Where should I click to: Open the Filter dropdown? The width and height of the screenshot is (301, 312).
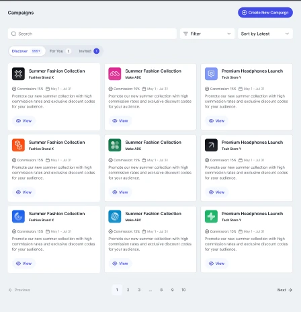207,34
